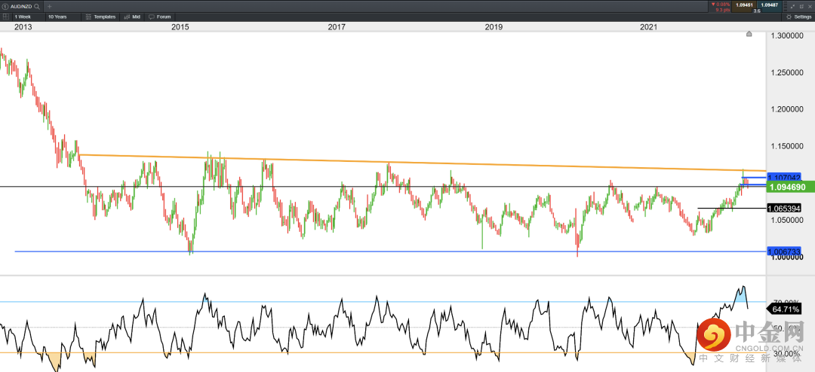
Task: Select the AUD/NZD chart tab
Action: pyautogui.click(x=18, y=6)
